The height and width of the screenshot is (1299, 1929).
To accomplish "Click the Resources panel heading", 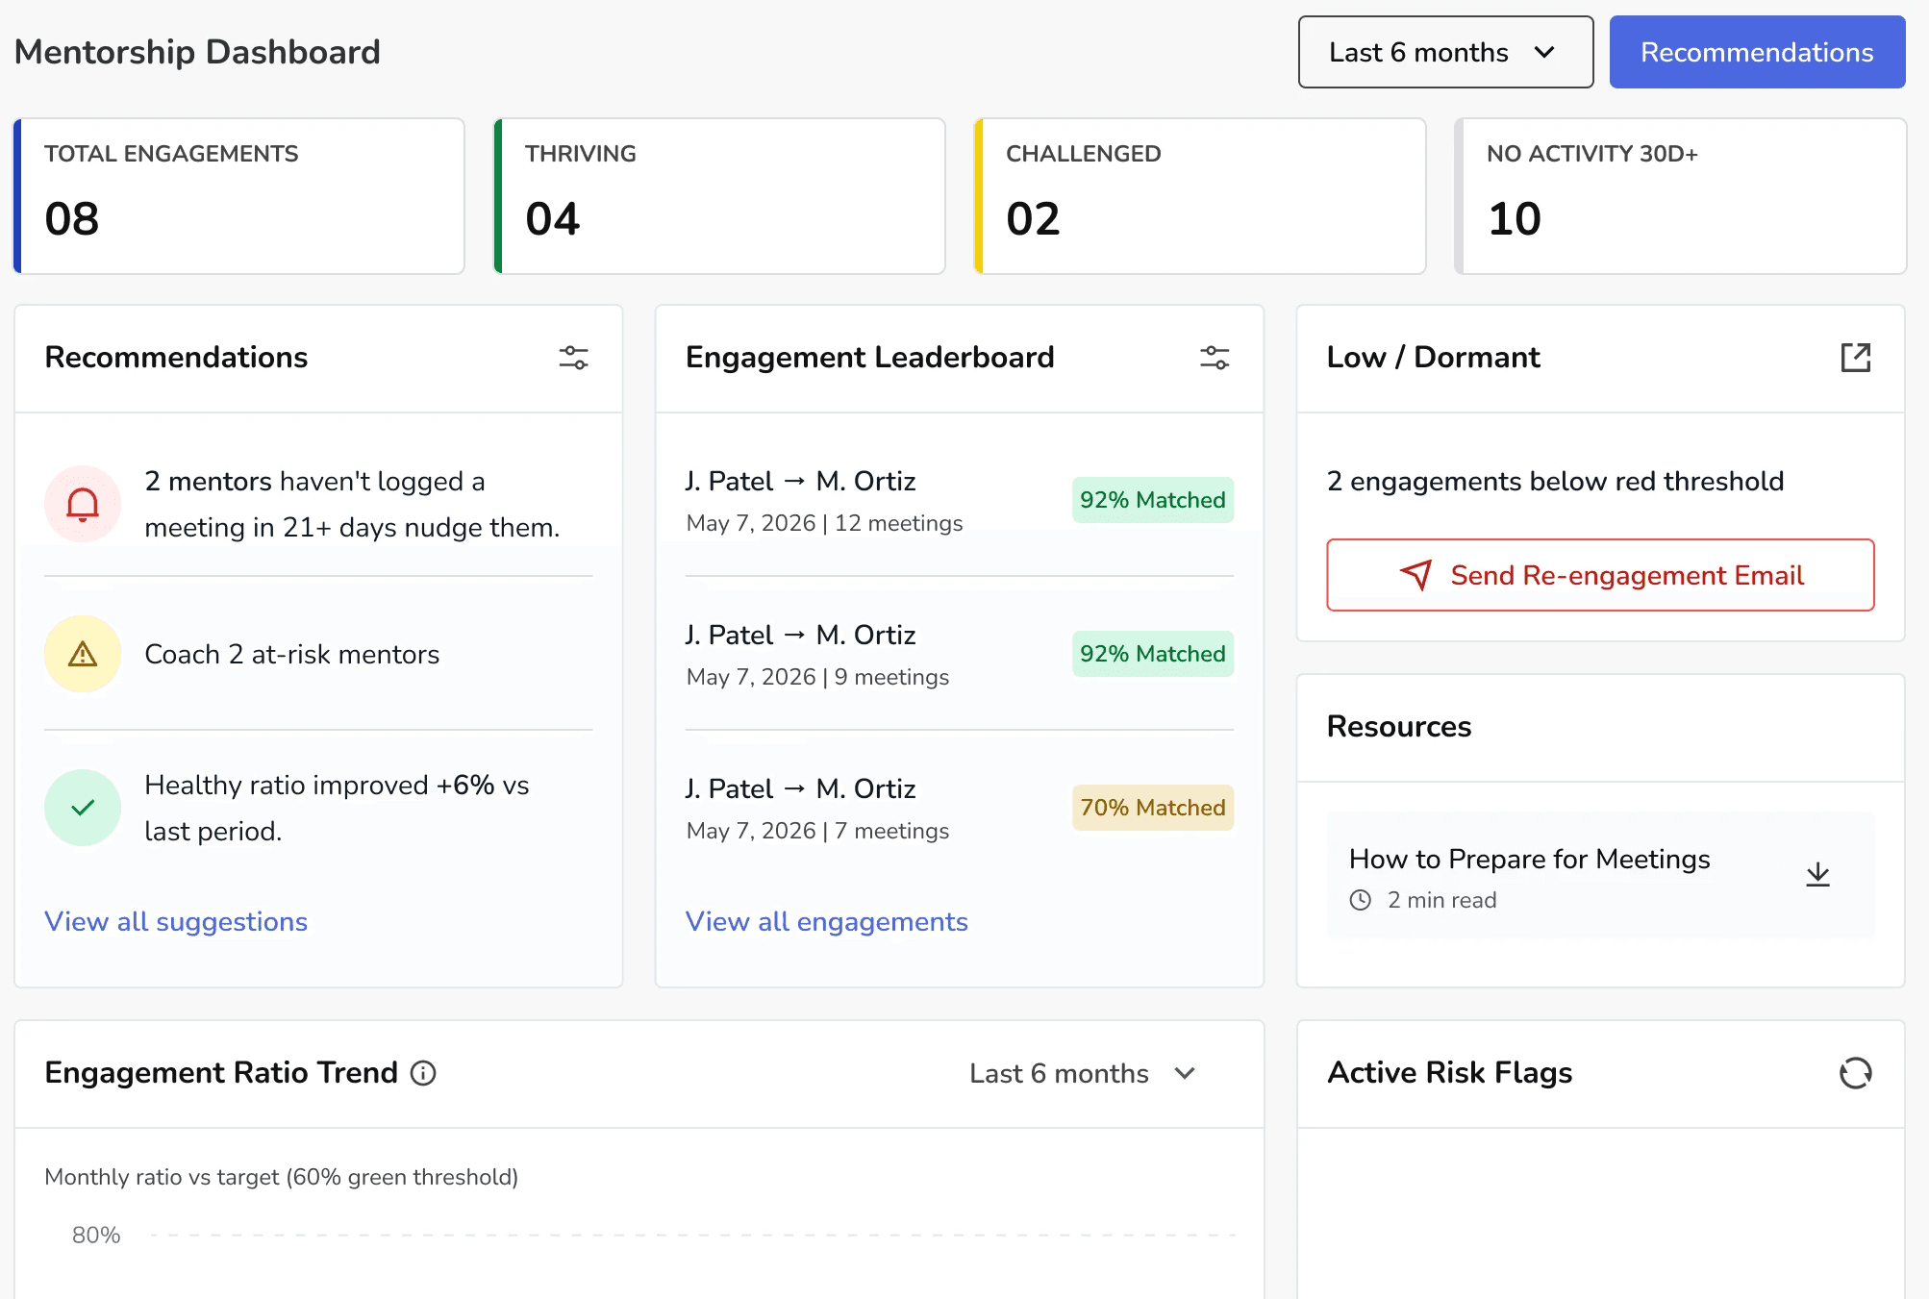I will click(1399, 726).
